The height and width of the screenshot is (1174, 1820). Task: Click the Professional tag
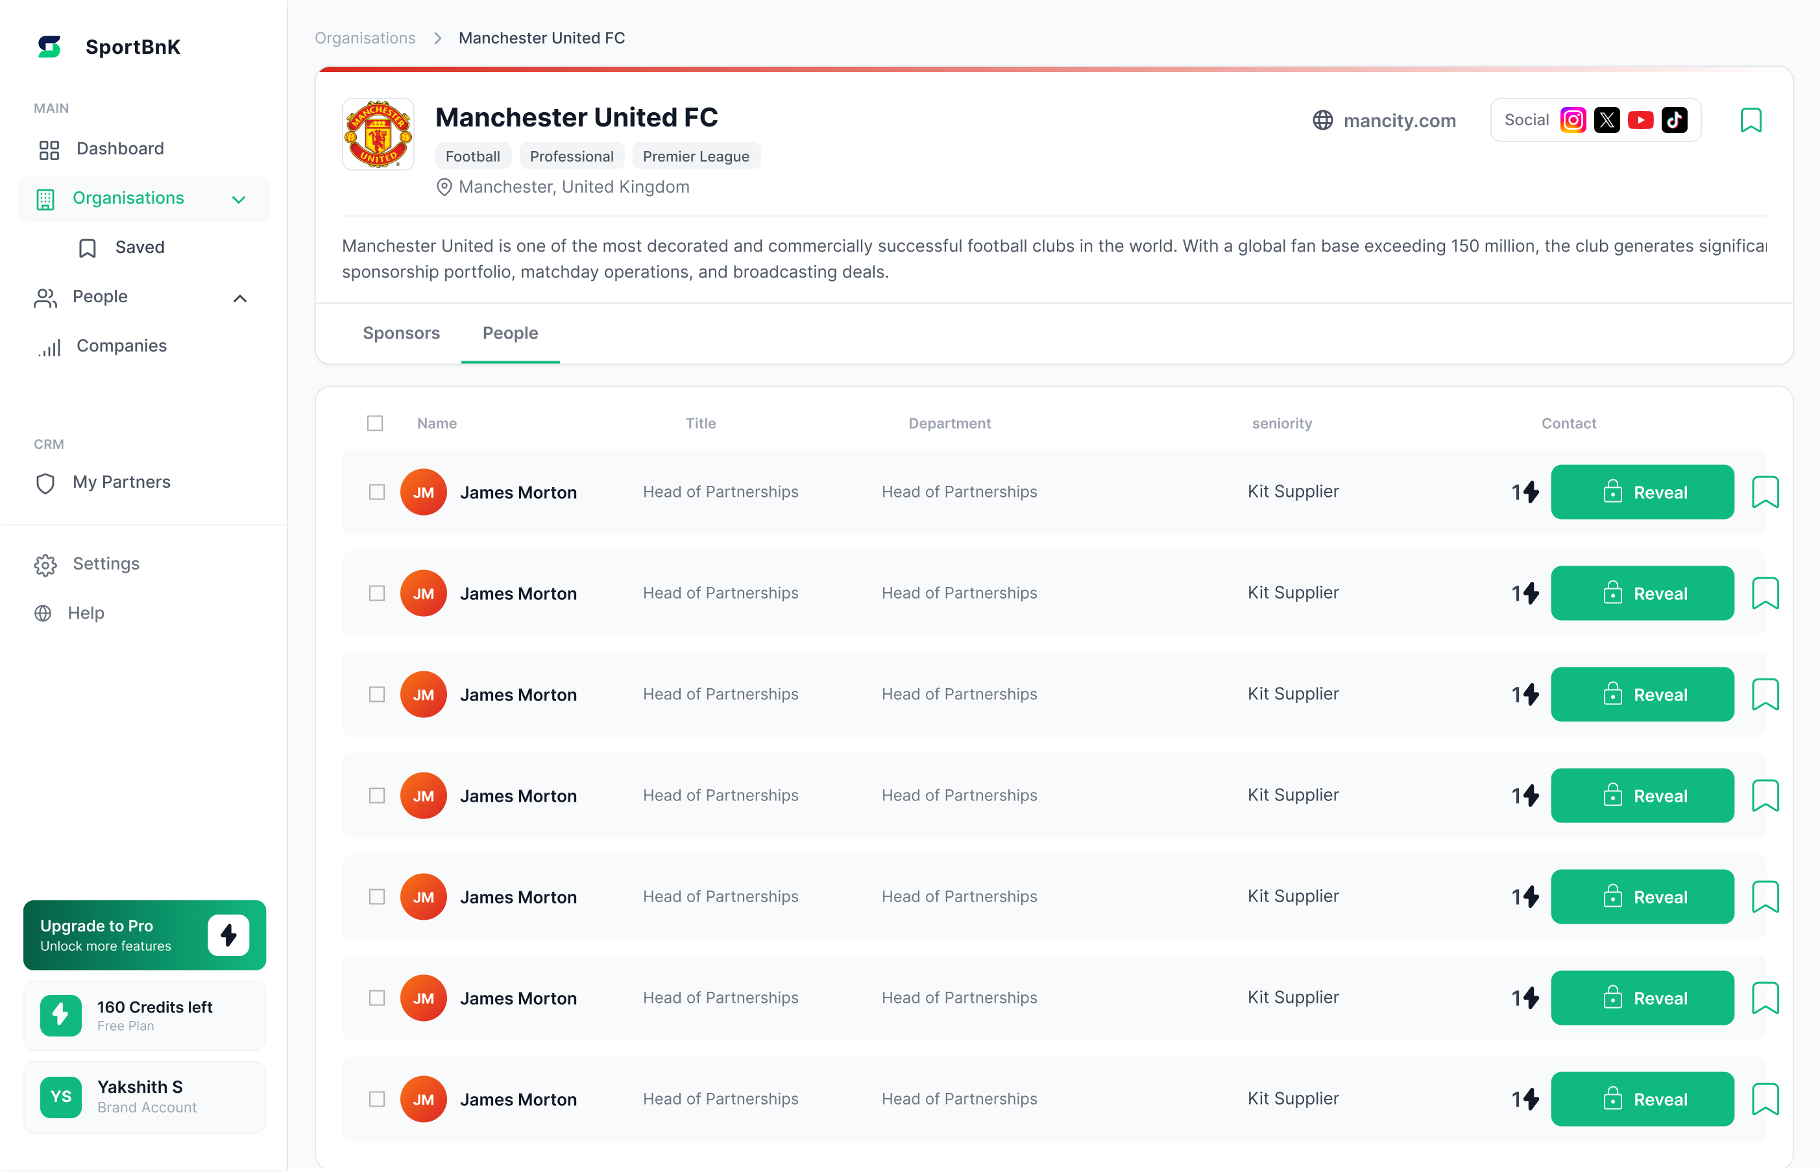click(571, 156)
